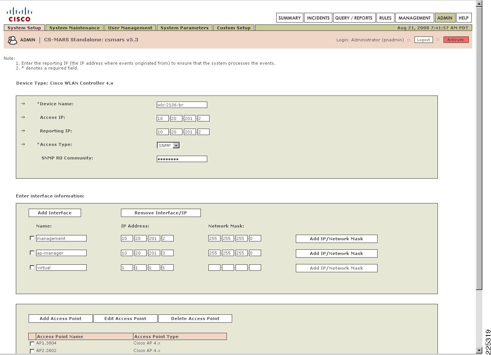Click the Edit Access Point button
This screenshot has width=491, height=355.
tap(125, 319)
